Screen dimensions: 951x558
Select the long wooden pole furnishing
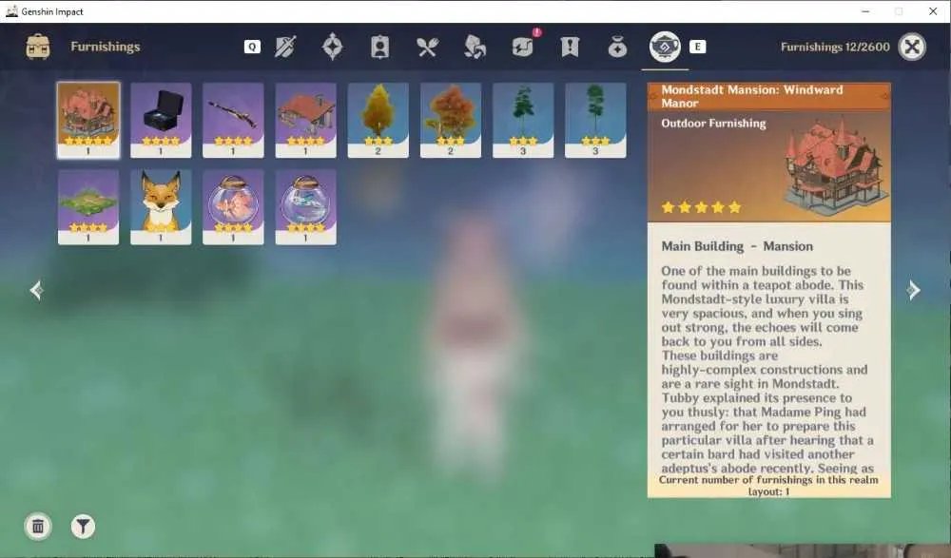pyautogui.click(x=233, y=120)
